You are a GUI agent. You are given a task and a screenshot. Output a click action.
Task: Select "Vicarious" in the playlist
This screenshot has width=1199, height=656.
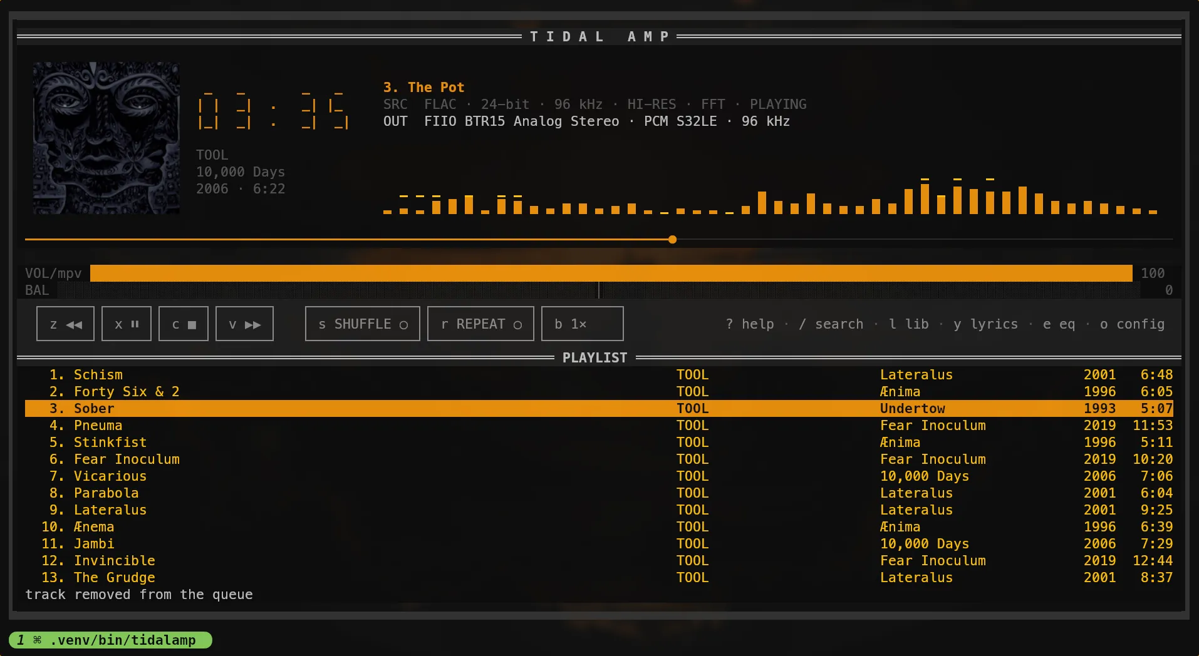click(599, 476)
